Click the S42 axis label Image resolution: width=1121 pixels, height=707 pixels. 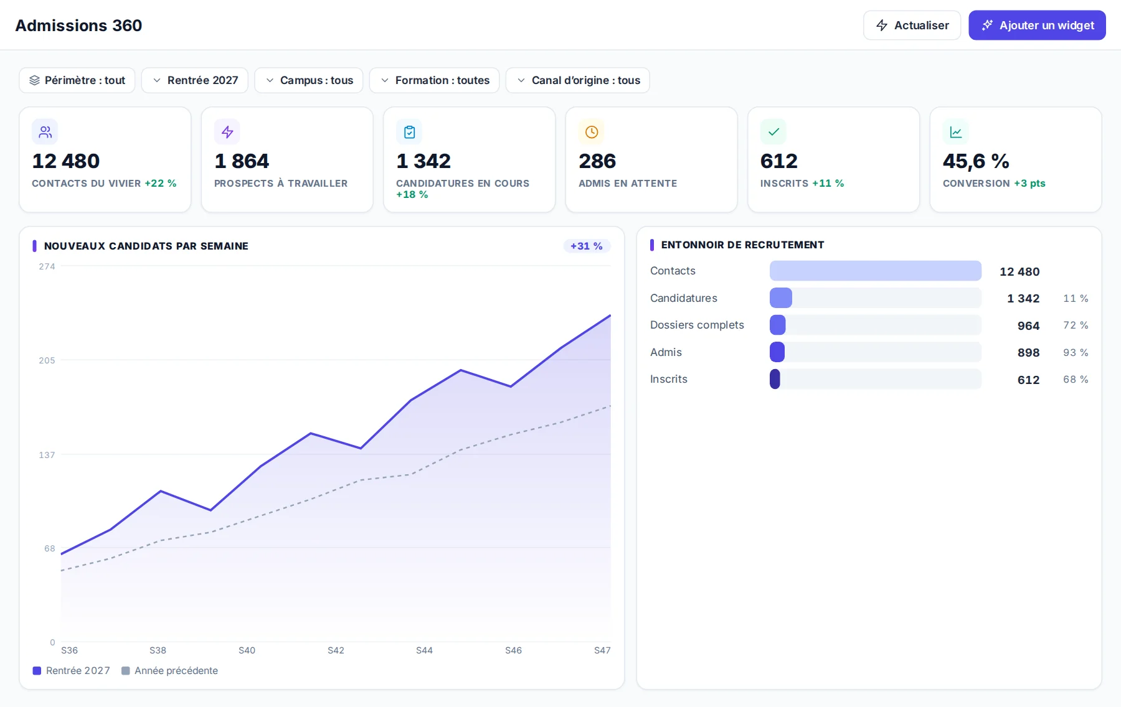click(336, 650)
